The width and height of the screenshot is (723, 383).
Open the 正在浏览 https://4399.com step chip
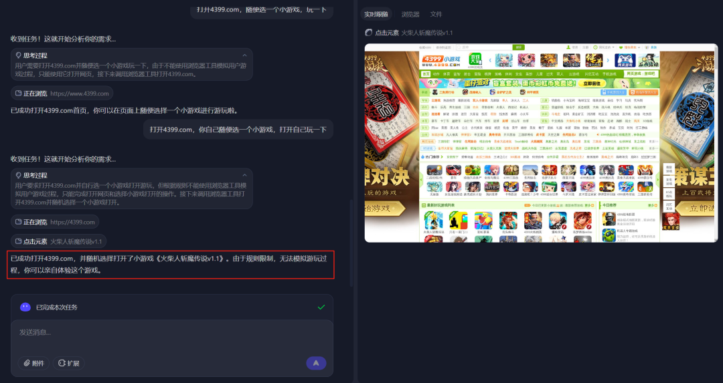55,222
